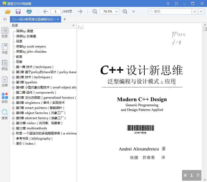Select 第一篇 技术 (techniques) entry

[35, 67]
